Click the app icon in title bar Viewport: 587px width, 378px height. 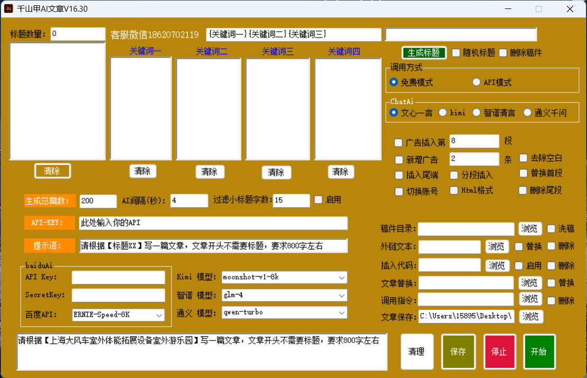pos(8,8)
